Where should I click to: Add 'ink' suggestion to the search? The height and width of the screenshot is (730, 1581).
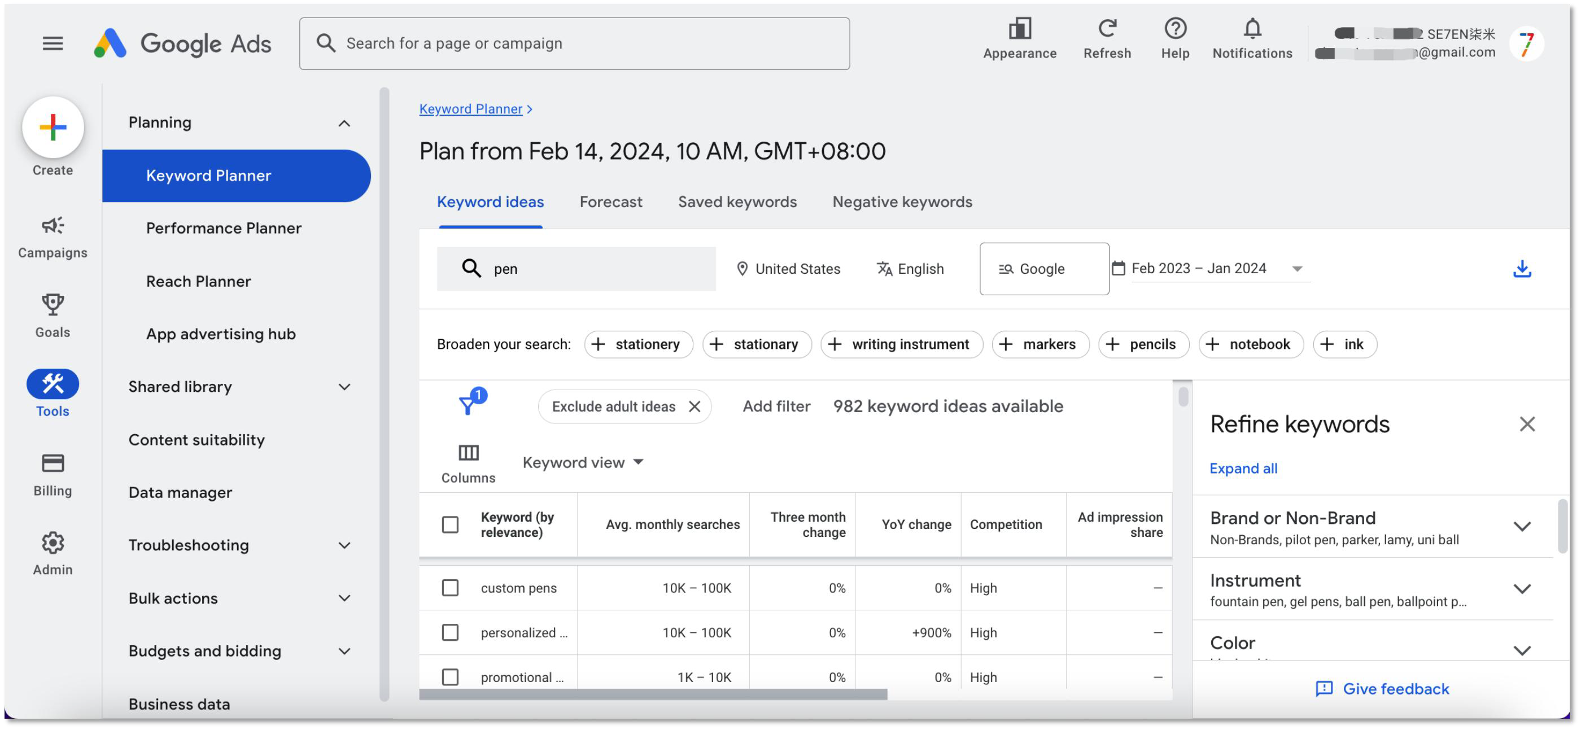pyautogui.click(x=1345, y=344)
